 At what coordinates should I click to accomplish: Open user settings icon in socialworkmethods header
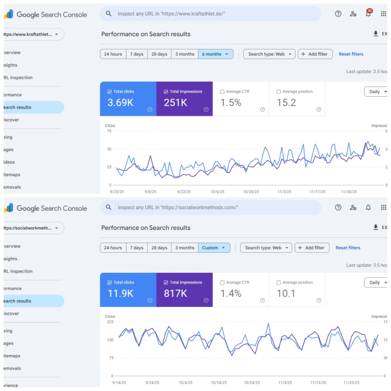[x=353, y=208]
